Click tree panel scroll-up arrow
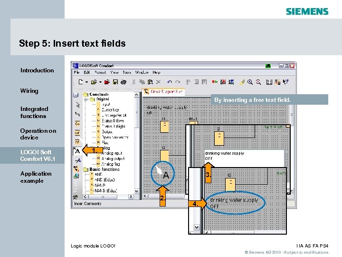Image resolution: width=342 pixels, height=257 pixels. point(136,94)
